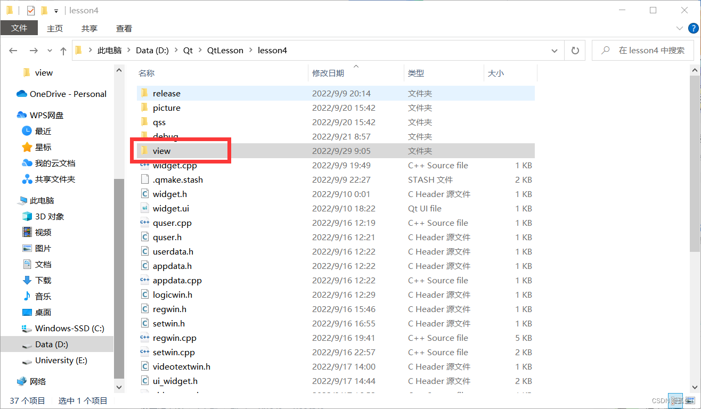The width and height of the screenshot is (701, 409).
Task: Sort by the 大小 column header
Action: pyautogui.click(x=496, y=73)
